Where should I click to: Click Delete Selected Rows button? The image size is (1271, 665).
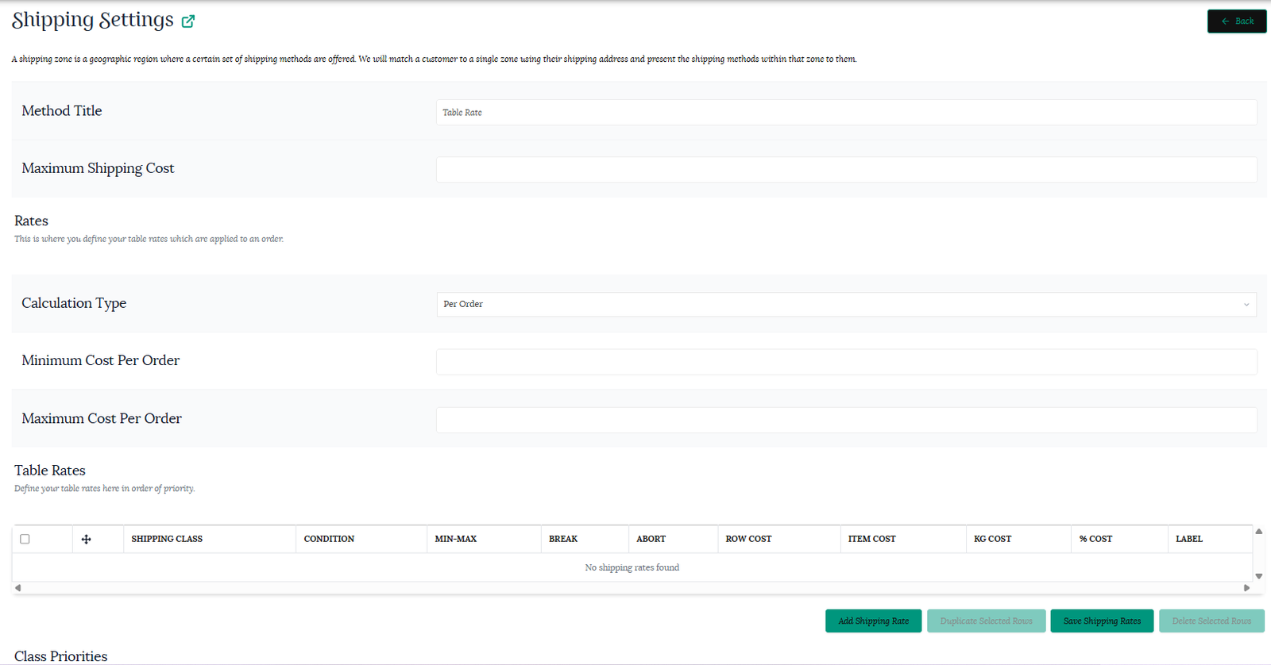1211,621
